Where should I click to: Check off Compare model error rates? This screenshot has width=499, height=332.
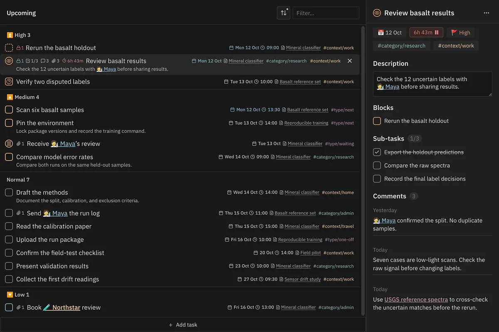pyautogui.click(x=9, y=157)
